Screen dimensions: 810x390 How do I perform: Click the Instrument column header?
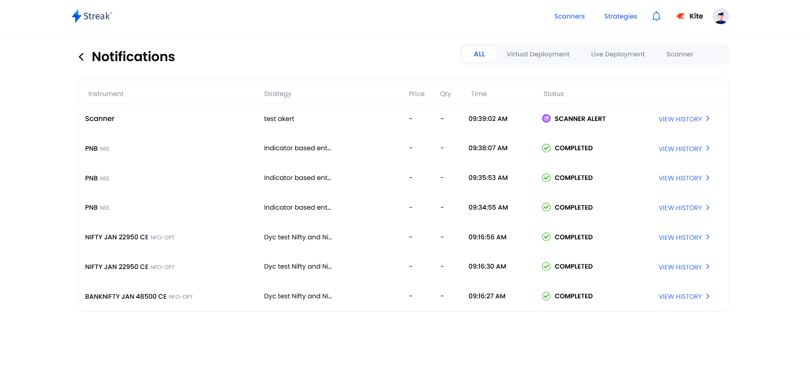[106, 94]
